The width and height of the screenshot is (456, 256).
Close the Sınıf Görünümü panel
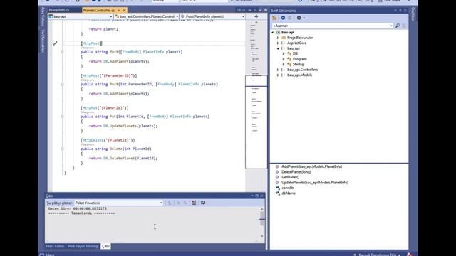tap(405, 11)
